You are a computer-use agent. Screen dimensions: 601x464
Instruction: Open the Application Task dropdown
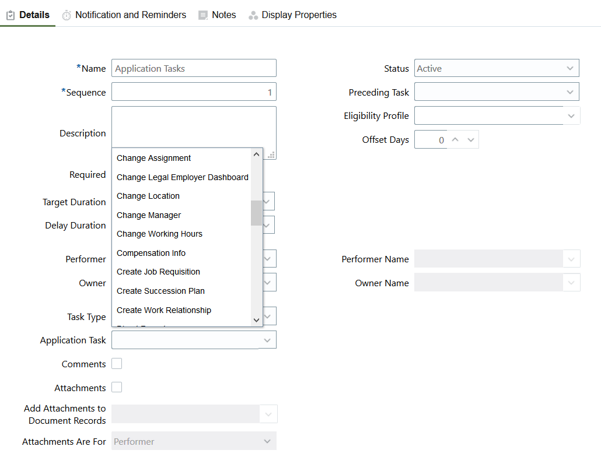pyautogui.click(x=194, y=340)
